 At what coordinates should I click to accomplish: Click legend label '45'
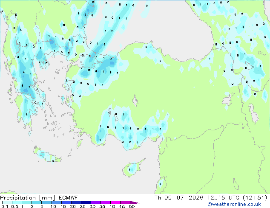[122, 206]
